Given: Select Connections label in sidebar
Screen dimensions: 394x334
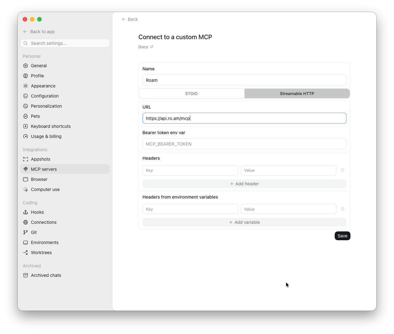Looking at the screenshot, I should pyautogui.click(x=44, y=222).
